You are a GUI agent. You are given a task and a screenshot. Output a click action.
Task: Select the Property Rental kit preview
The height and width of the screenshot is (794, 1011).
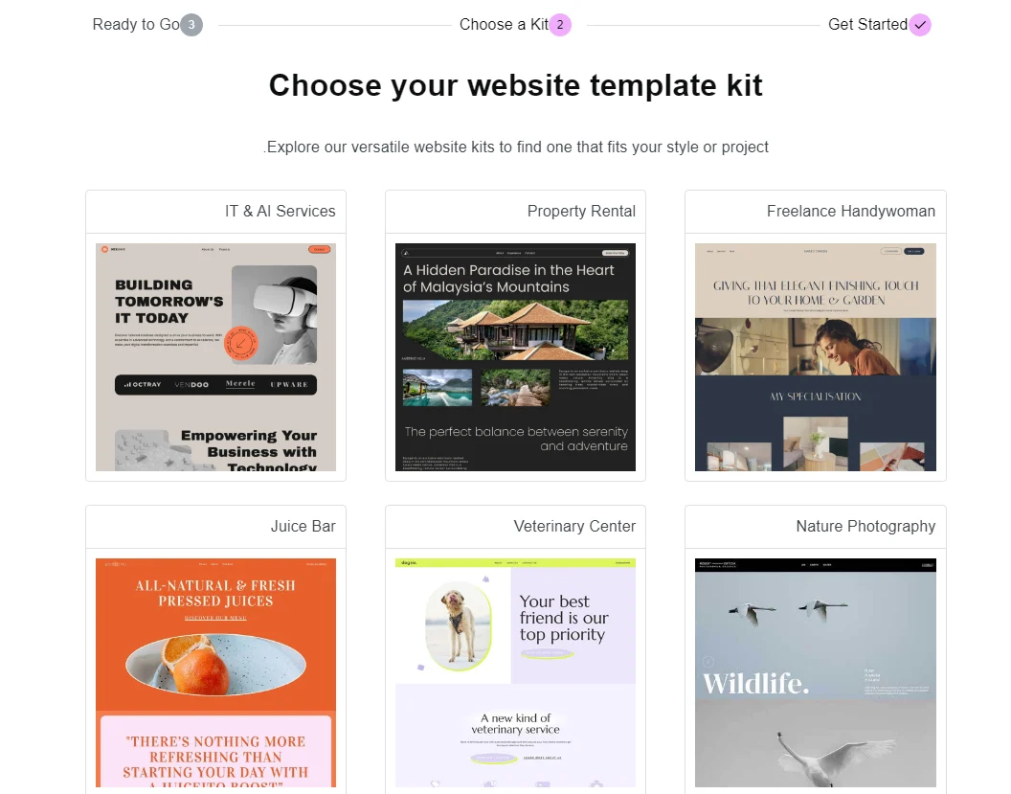(515, 356)
